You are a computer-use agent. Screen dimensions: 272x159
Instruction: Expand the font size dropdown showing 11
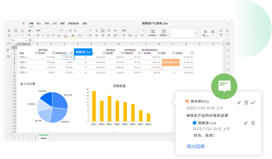64,31
